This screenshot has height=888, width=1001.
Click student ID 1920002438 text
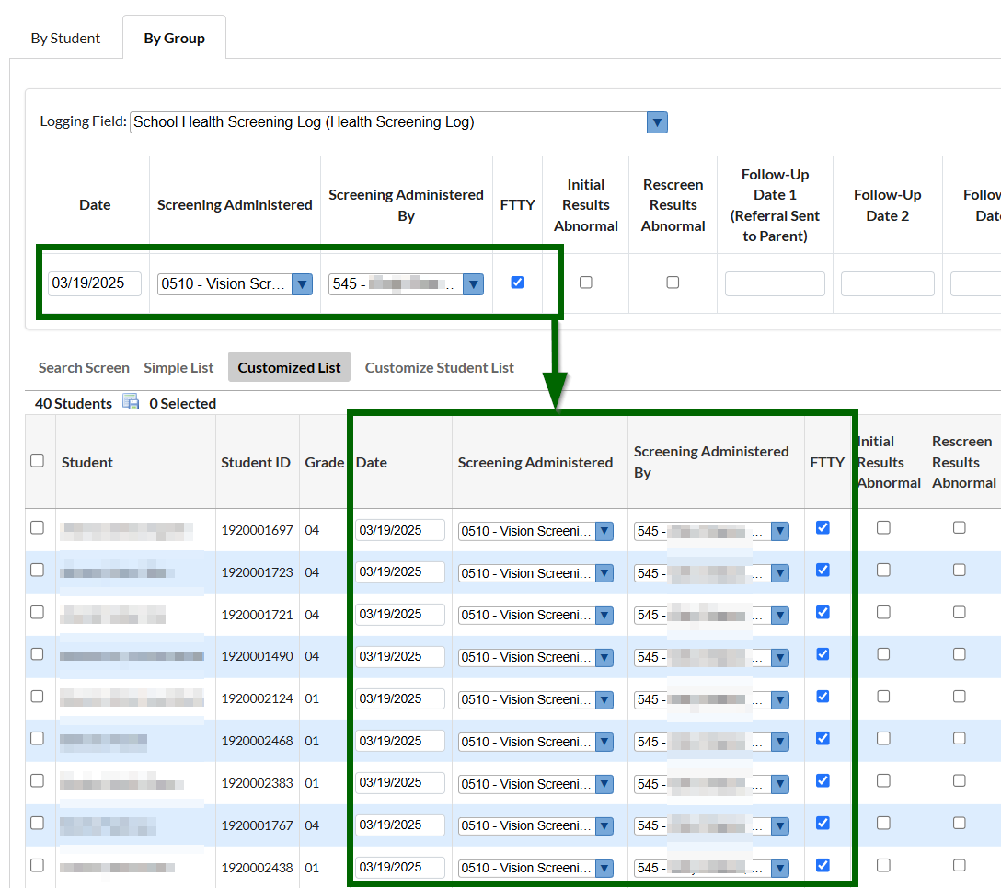click(x=258, y=868)
